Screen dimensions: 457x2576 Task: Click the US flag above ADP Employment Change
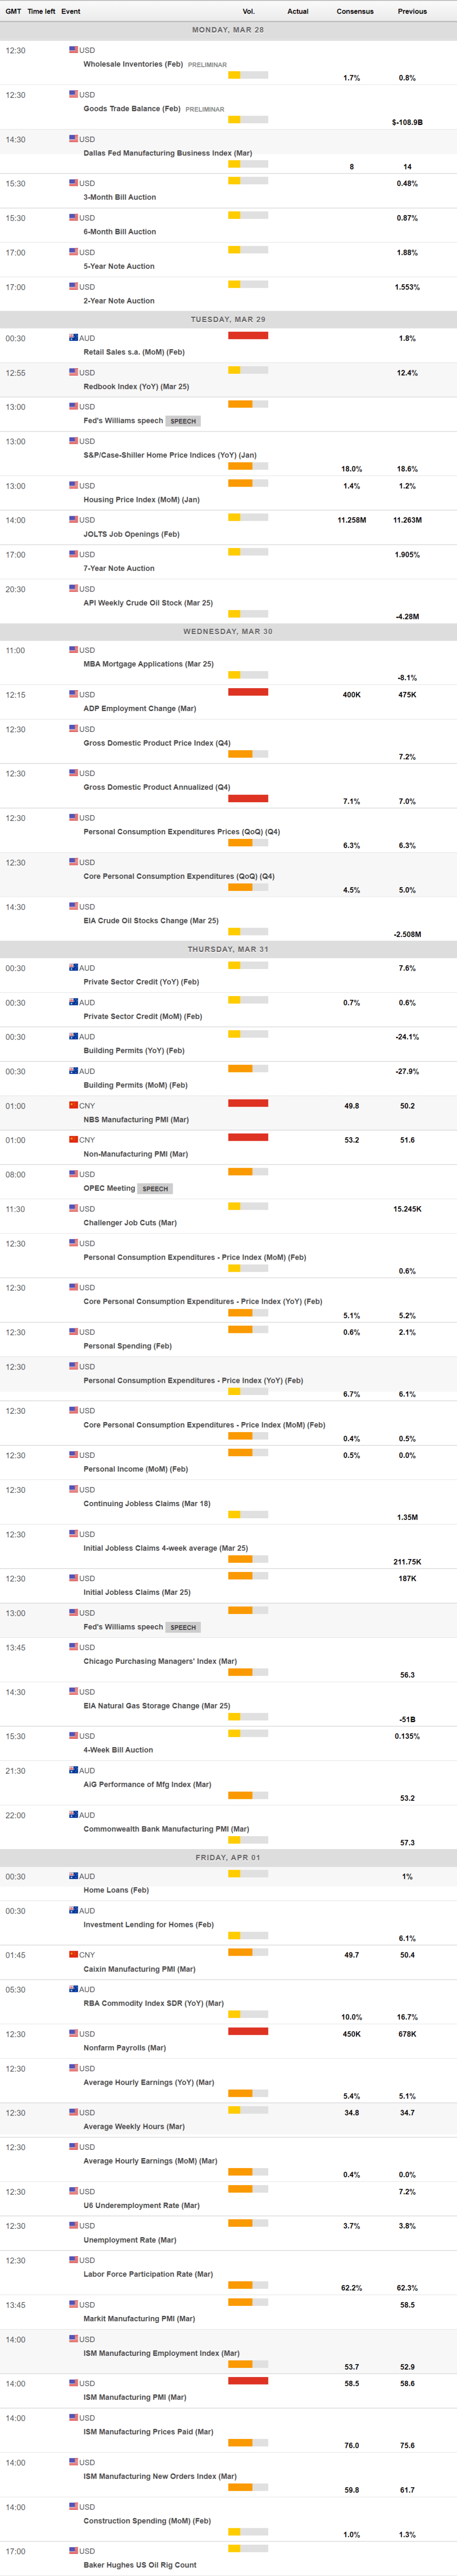pos(73,694)
